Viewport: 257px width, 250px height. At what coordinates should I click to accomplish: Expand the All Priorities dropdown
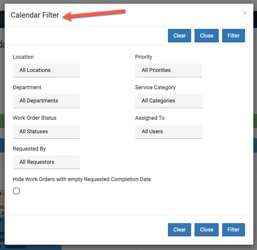(169, 70)
